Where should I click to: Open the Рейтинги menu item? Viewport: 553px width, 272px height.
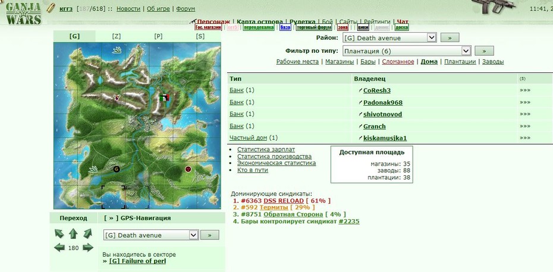(x=377, y=21)
